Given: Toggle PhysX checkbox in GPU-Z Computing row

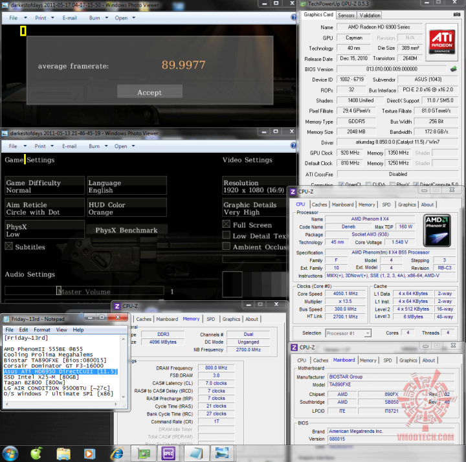Looking at the screenshot, I should pyautogui.click(x=392, y=184).
